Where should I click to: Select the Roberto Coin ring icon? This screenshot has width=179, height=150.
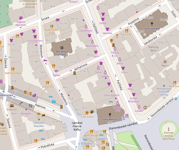[118, 103]
